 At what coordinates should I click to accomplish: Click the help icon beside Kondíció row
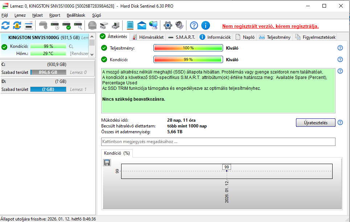[340, 59]
